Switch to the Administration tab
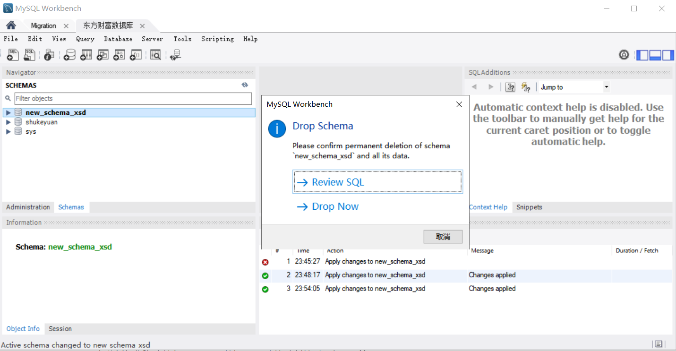The width and height of the screenshot is (676, 351). click(x=28, y=207)
